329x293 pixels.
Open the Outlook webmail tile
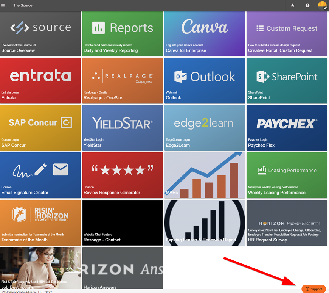point(205,81)
